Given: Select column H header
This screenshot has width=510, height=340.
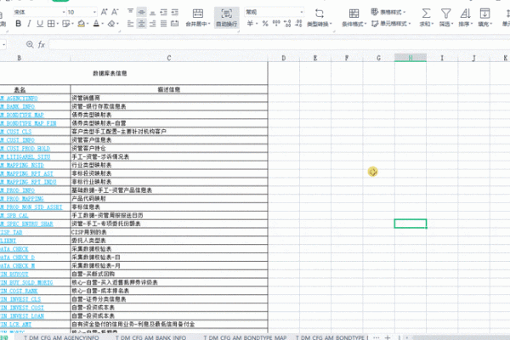Looking at the screenshot, I should click(411, 58).
